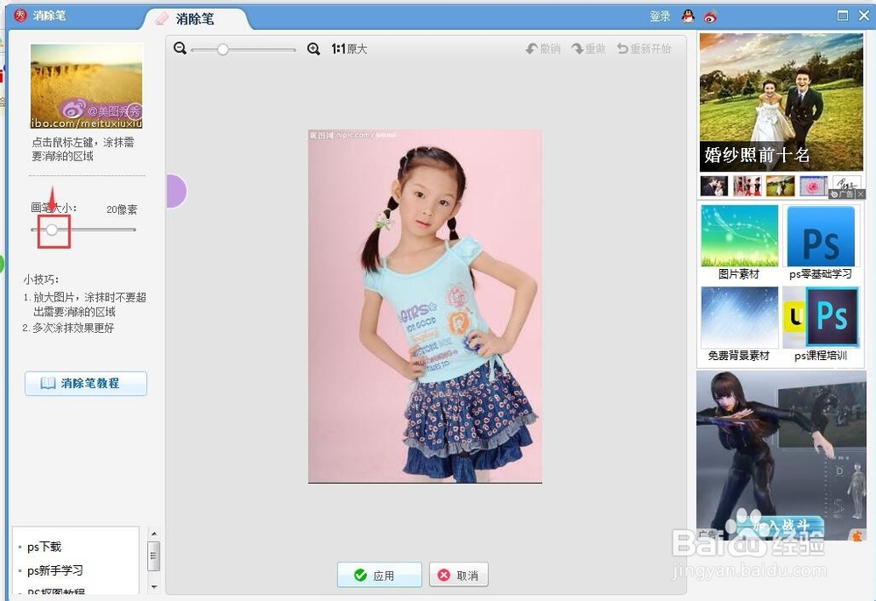Screen dimensions: 876x601
Task: Open Sina Weibo via the title bar icon
Action: (710, 15)
